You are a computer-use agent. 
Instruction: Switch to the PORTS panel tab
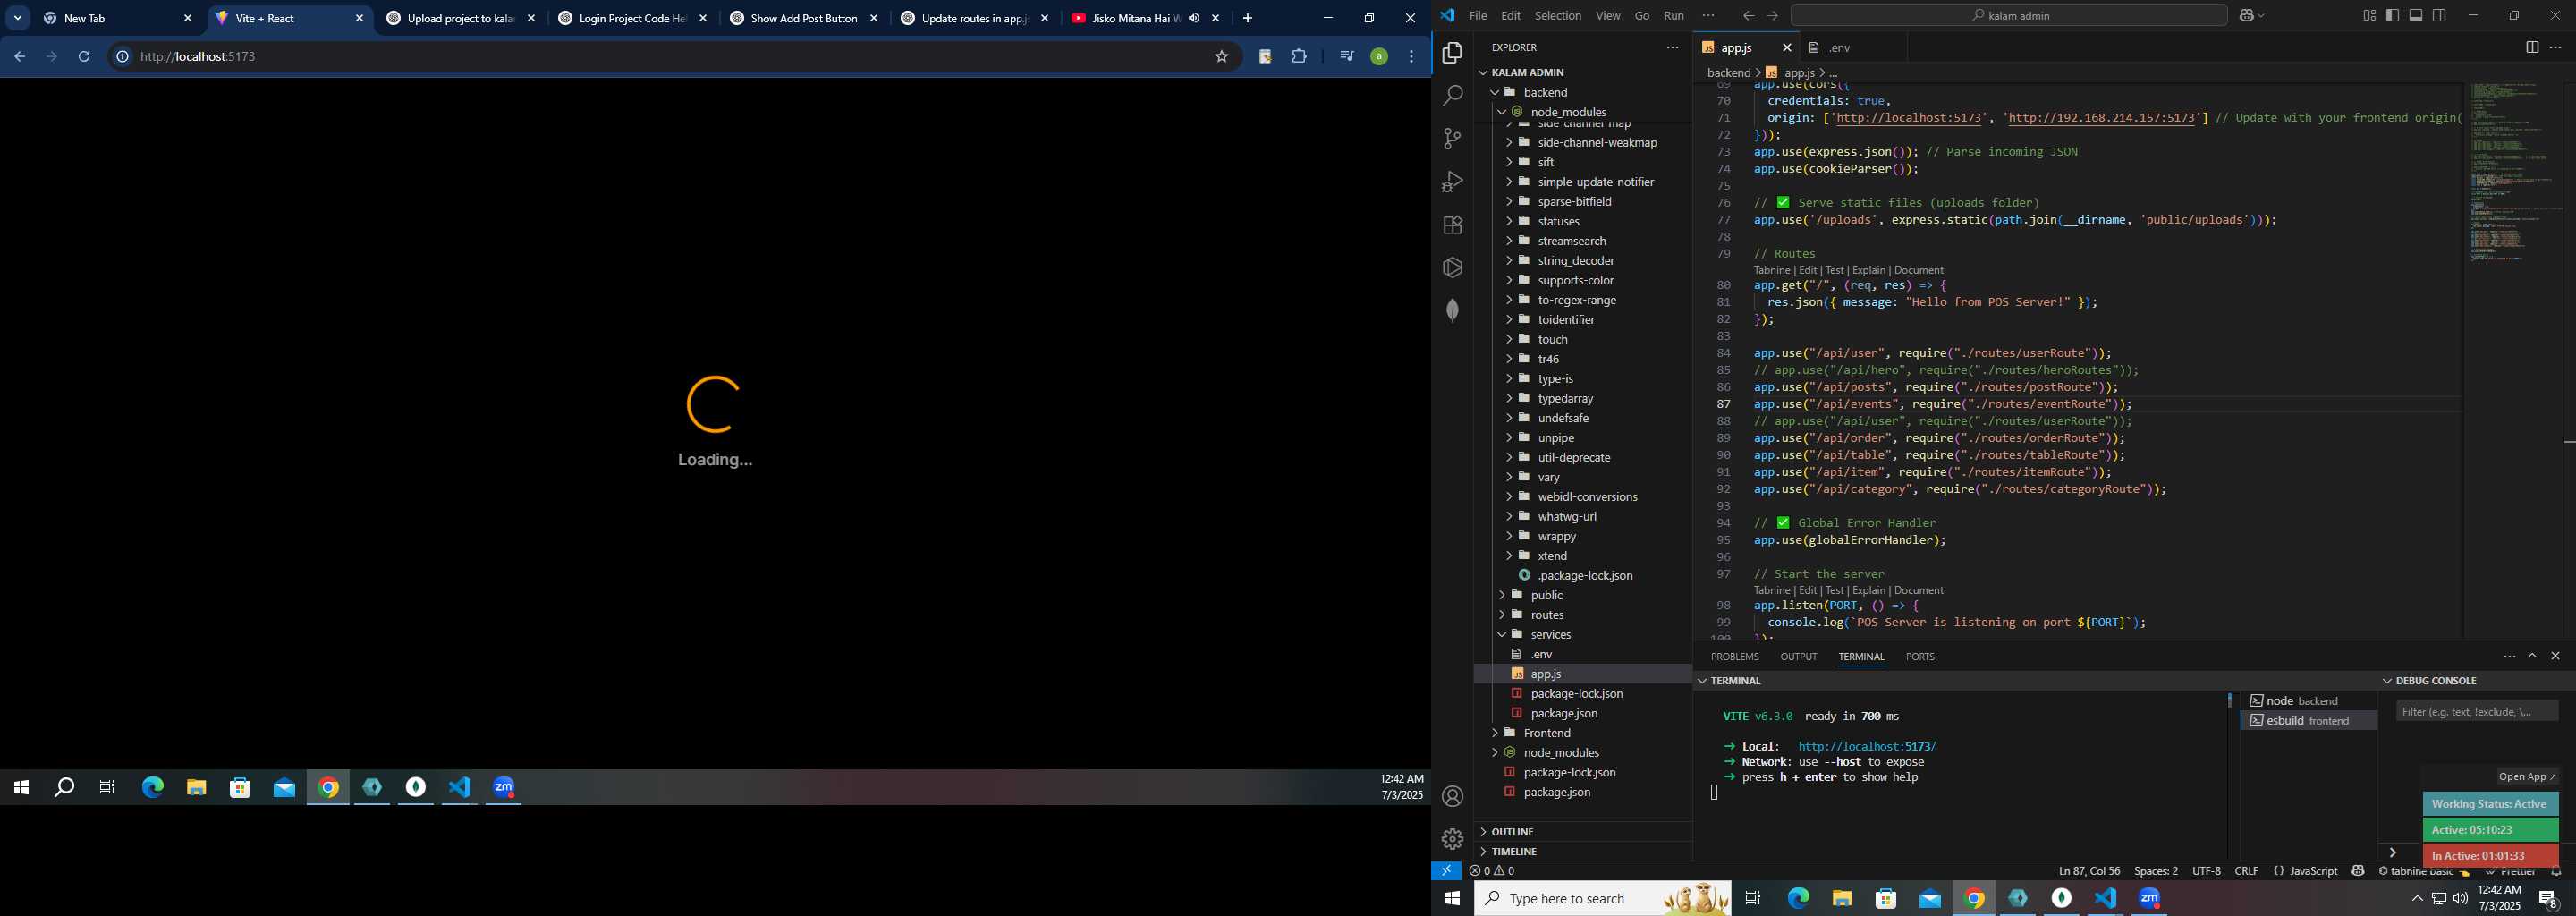[1919, 657]
